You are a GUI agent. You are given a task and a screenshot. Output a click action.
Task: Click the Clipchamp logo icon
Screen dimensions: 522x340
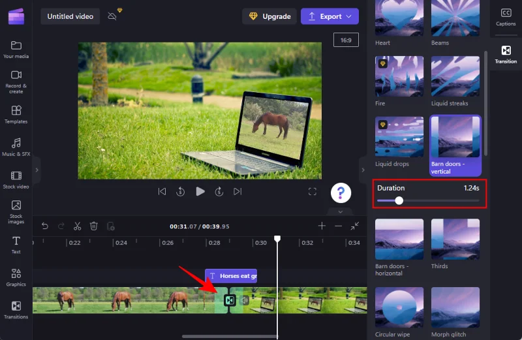16,16
